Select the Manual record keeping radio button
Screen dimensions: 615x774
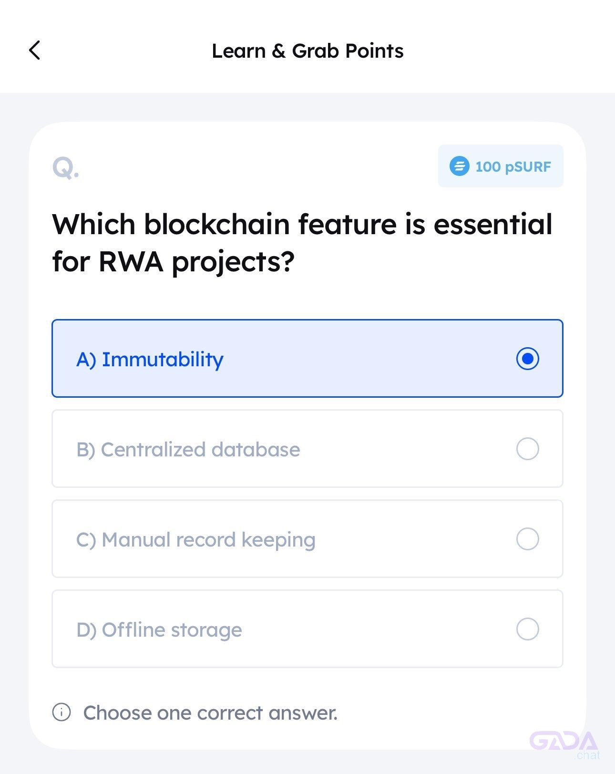pyautogui.click(x=527, y=539)
